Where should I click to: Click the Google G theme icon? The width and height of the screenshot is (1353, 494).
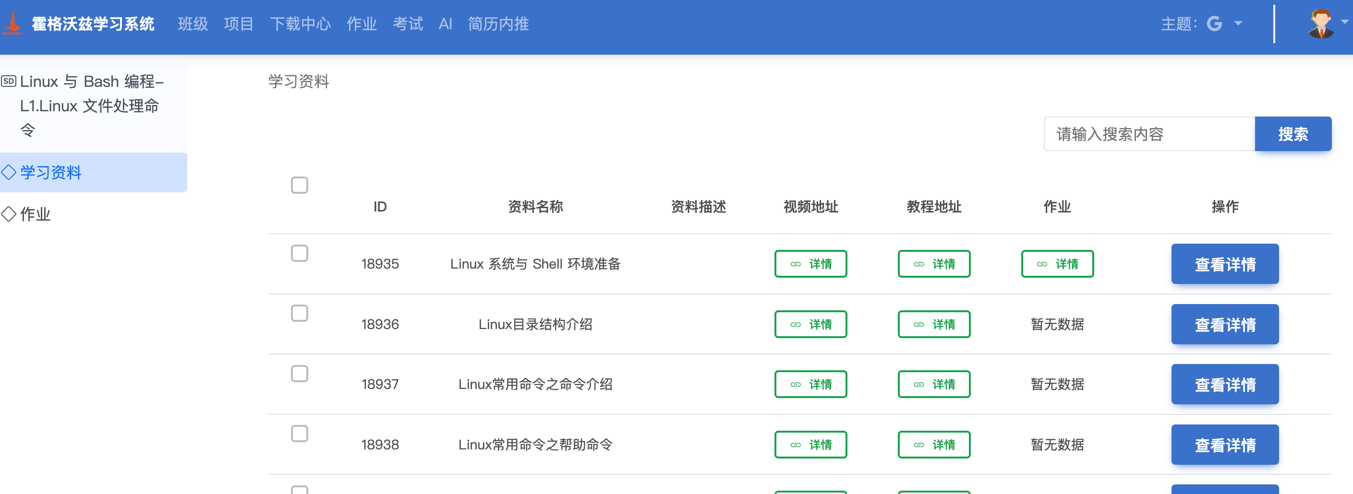[x=1214, y=24]
